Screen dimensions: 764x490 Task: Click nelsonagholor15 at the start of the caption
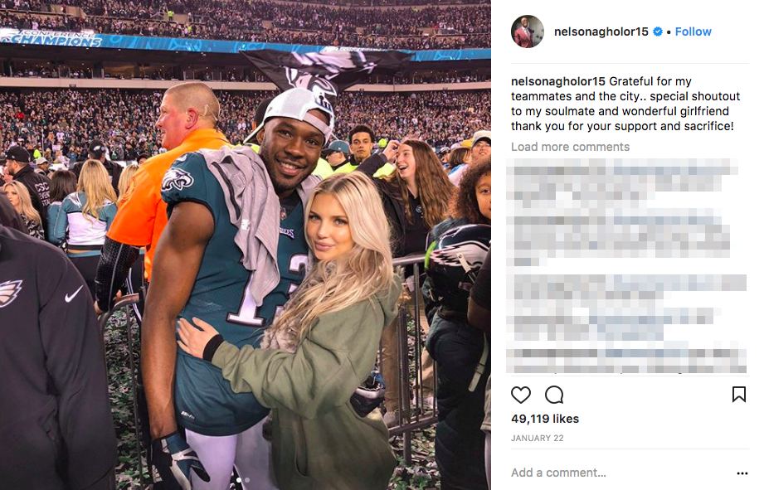(x=558, y=81)
